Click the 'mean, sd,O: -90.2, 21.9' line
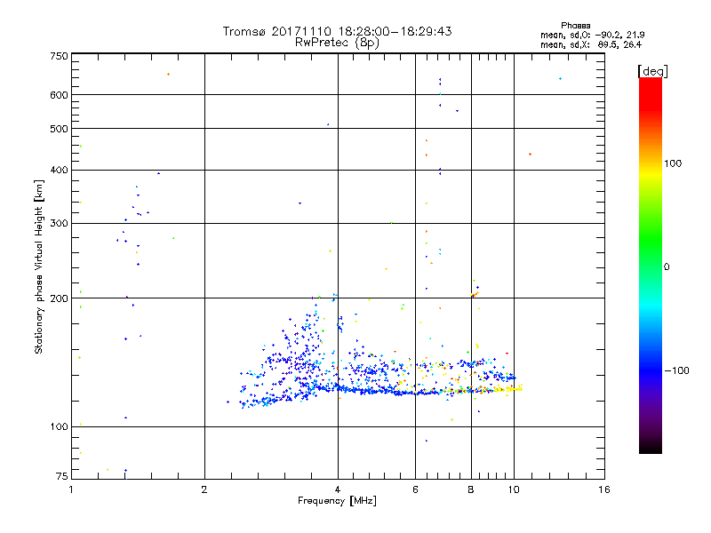This screenshot has height=533, width=711. [x=592, y=35]
